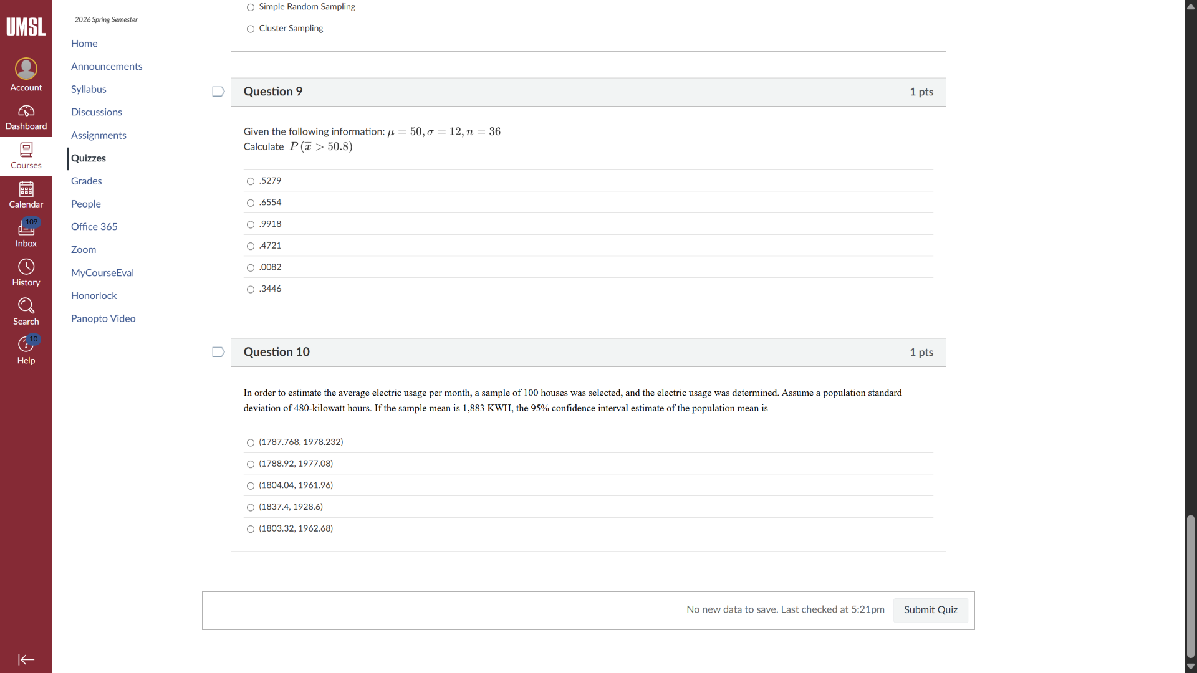
Task: Open the Calendar icon
Action: [26, 189]
